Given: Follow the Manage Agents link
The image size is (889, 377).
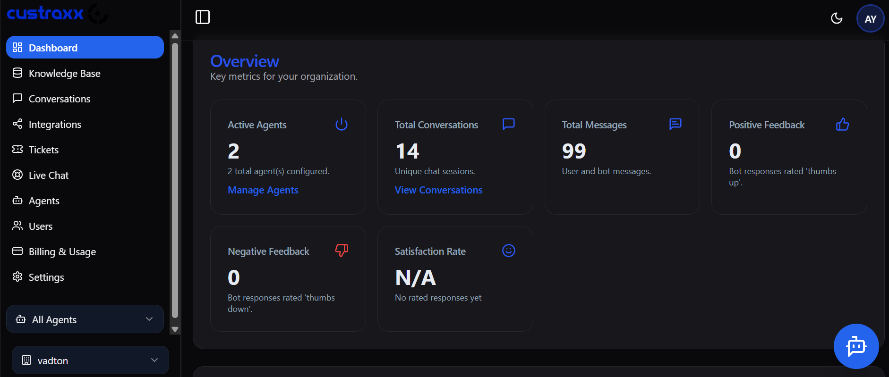Looking at the screenshot, I should pos(263,190).
